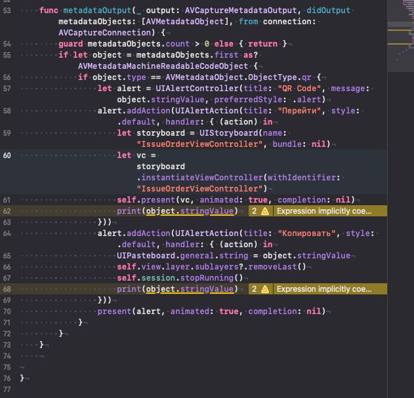The height and width of the screenshot is (398, 414).
Task: Click line number 76 in the gutter
Action: (7, 378)
